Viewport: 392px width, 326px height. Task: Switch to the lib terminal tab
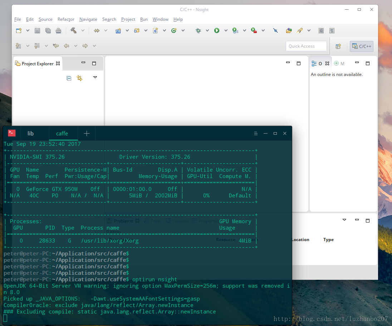pyautogui.click(x=30, y=134)
